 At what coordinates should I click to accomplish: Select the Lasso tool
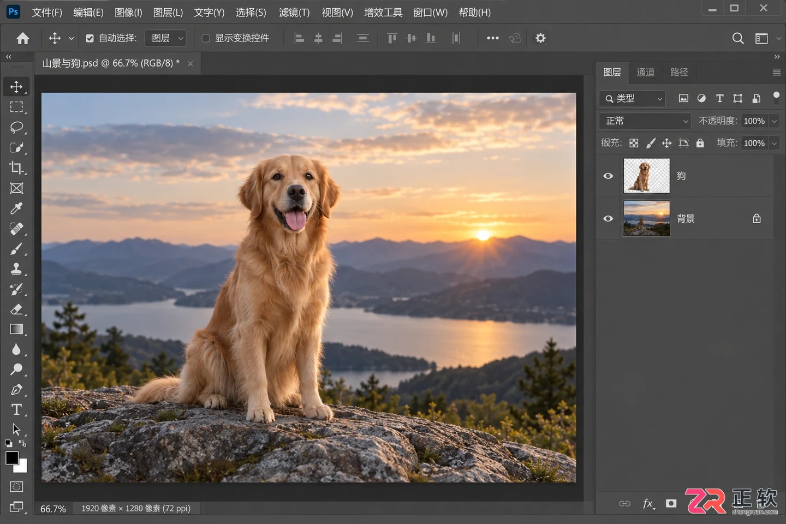tap(16, 127)
